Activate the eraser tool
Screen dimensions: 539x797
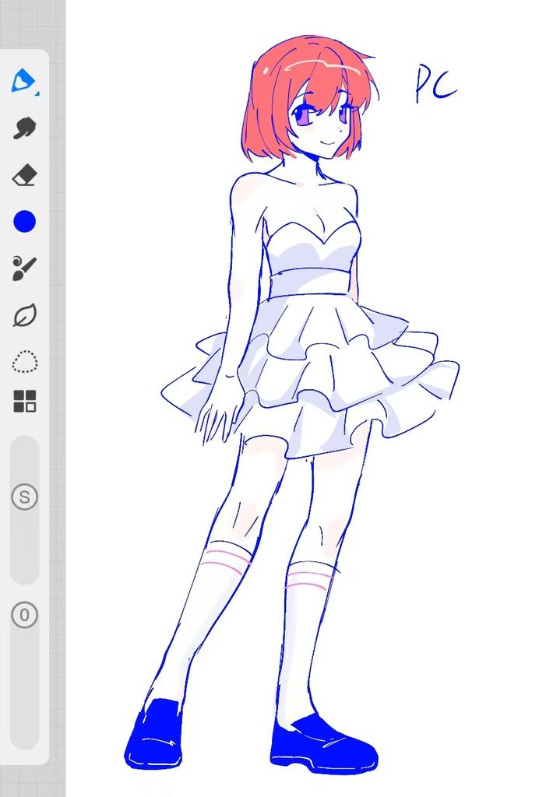pos(24,175)
